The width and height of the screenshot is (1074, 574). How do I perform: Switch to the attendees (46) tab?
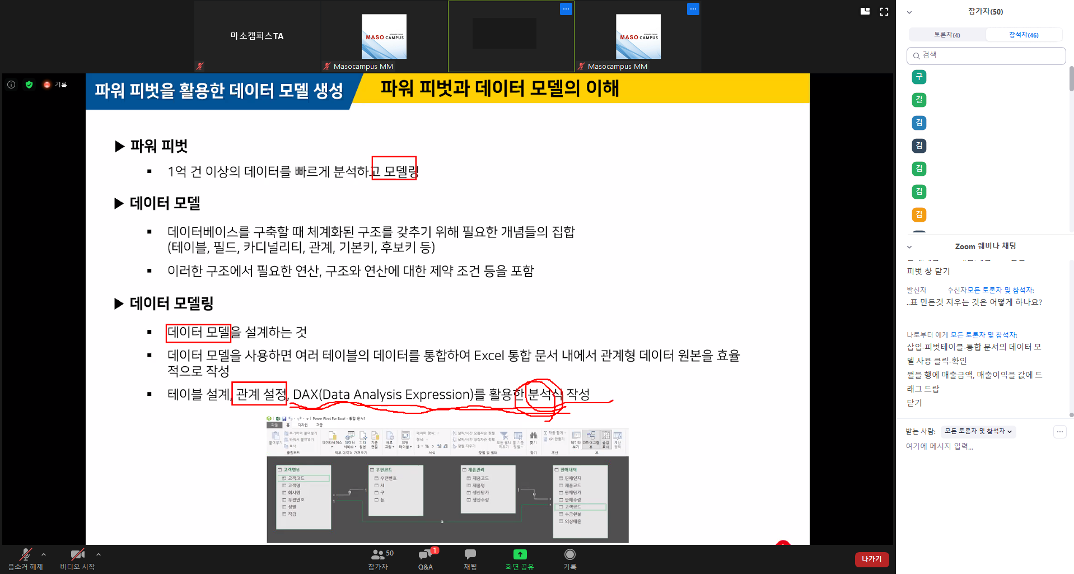pos(1024,35)
